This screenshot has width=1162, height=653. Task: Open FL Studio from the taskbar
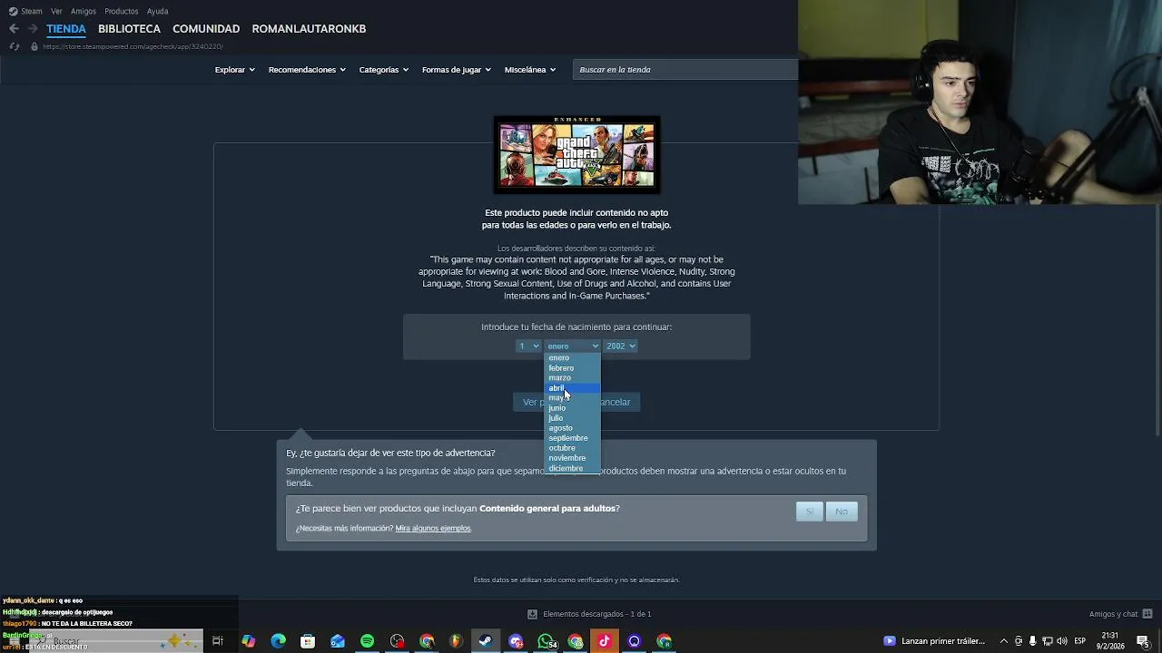point(456,641)
